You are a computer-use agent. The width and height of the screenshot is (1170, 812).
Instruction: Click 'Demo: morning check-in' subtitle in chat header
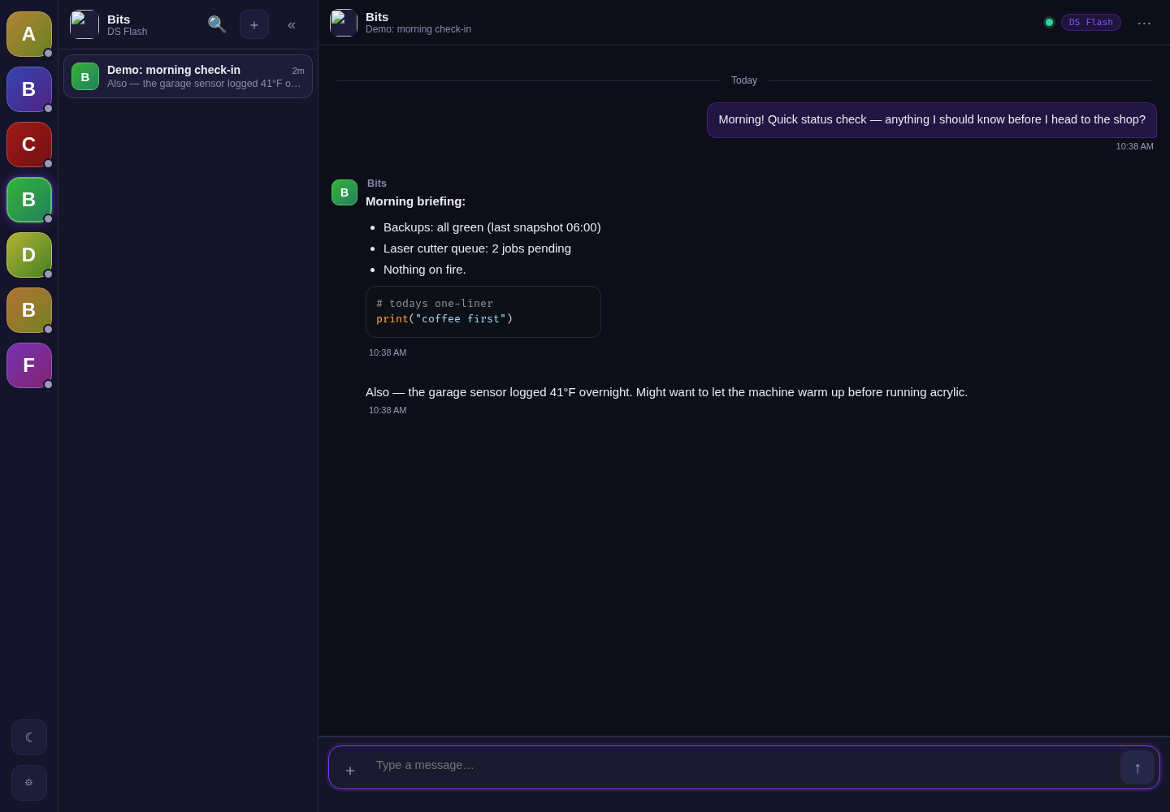tap(418, 29)
